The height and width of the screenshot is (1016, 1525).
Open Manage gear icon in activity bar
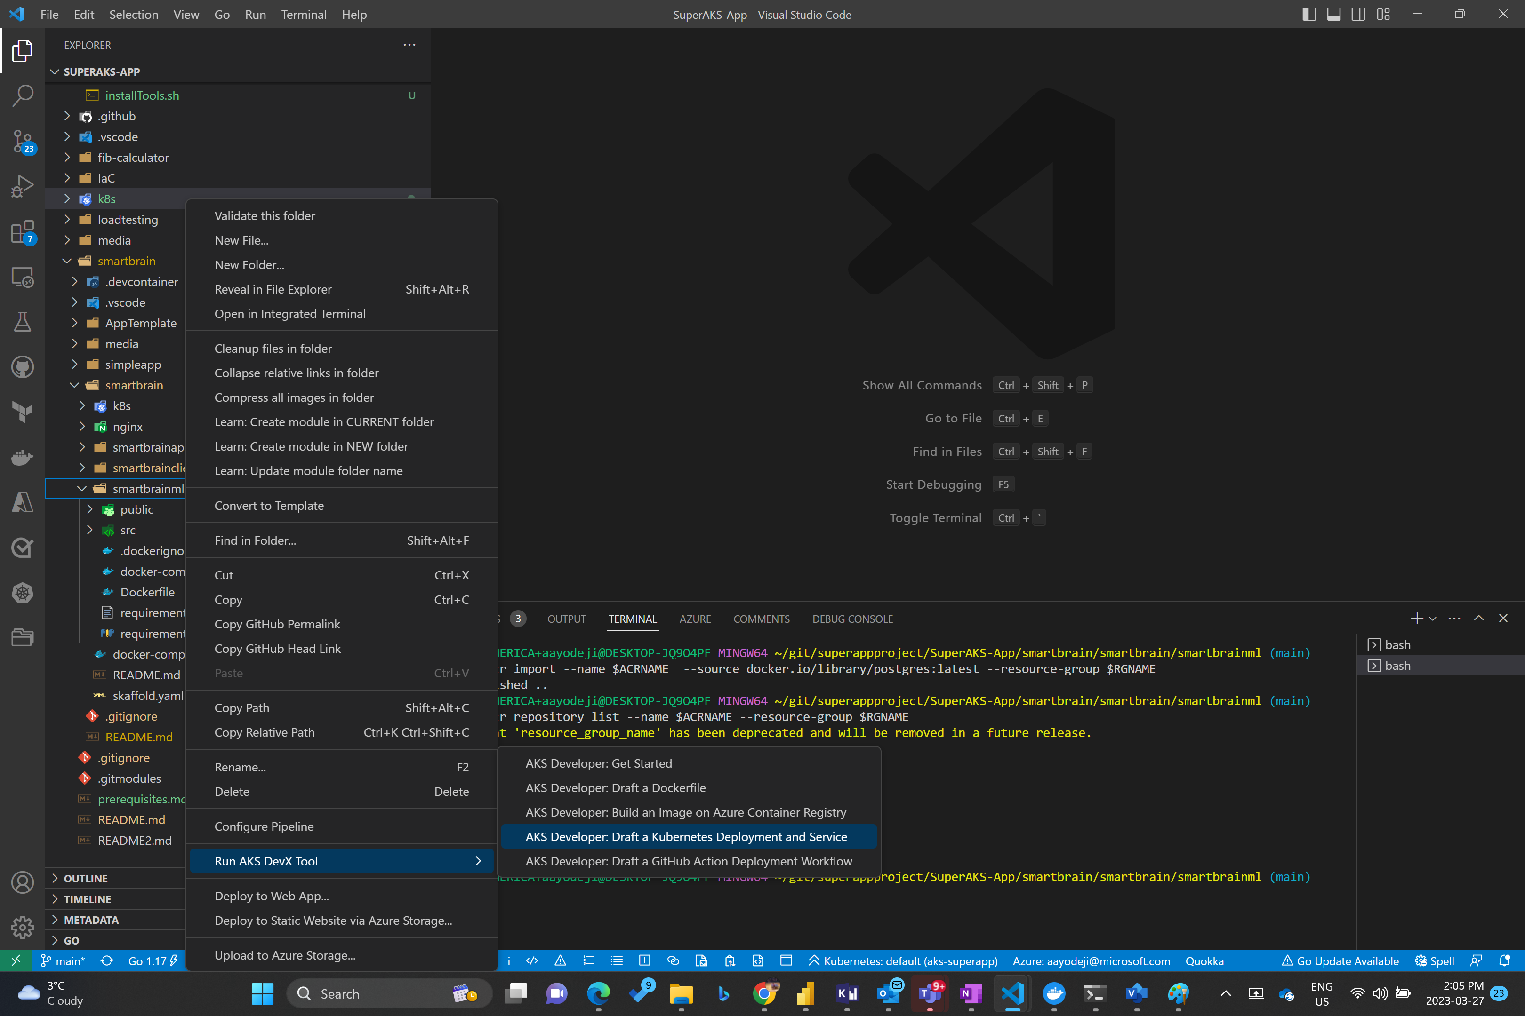pos(23,927)
